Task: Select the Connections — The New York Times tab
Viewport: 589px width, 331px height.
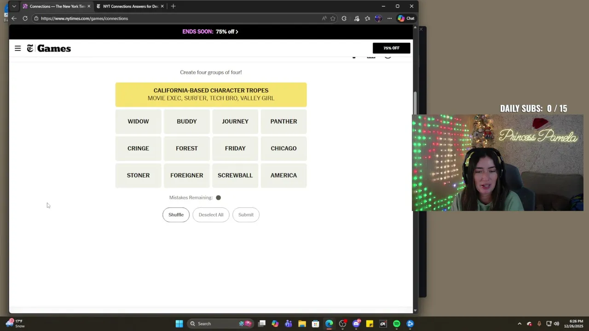Action: click(x=56, y=6)
